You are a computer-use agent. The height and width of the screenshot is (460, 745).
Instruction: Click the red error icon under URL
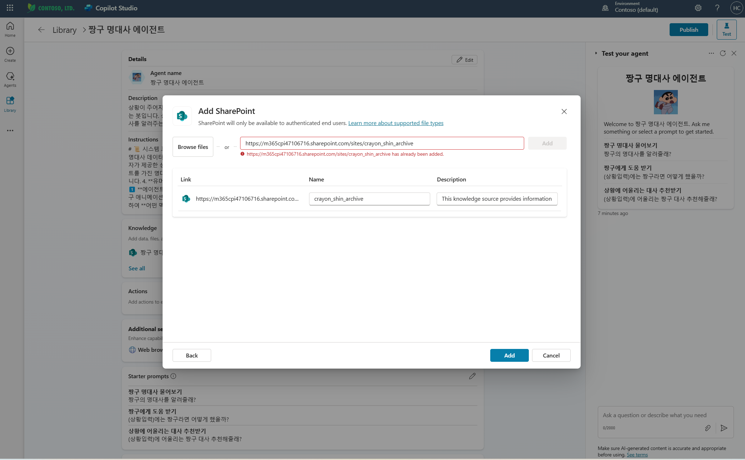(242, 154)
